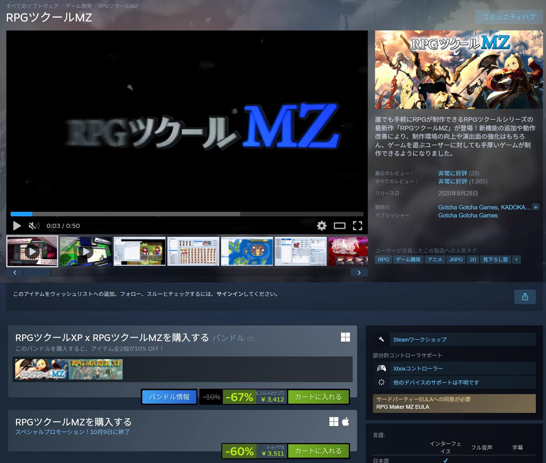This screenshot has width=546, height=463.
Task: Select the JRPG tag
Action: pos(456,260)
